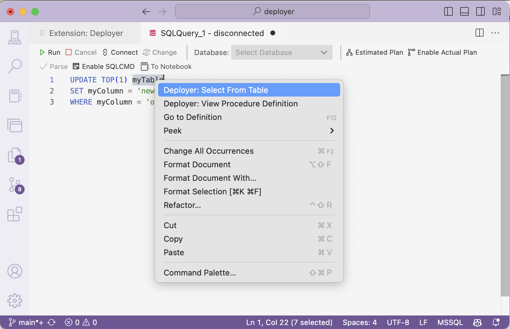The image size is (510, 329).
Task: Open the Connections view in activity bar
Action: pyautogui.click(x=14, y=37)
